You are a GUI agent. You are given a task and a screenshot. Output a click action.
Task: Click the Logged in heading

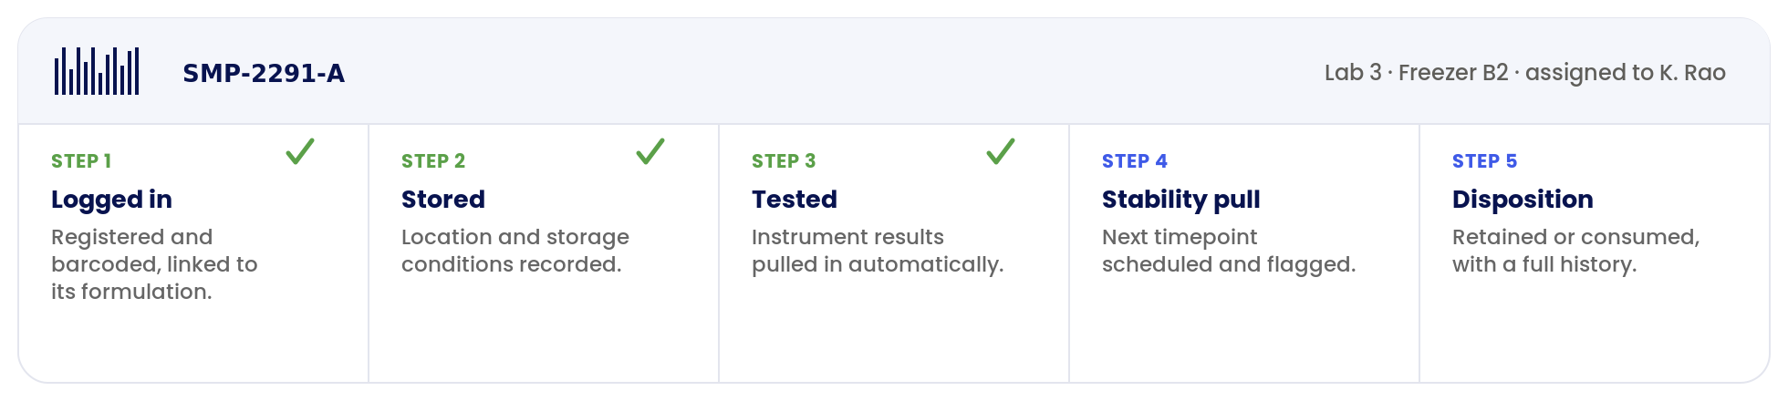(x=111, y=200)
